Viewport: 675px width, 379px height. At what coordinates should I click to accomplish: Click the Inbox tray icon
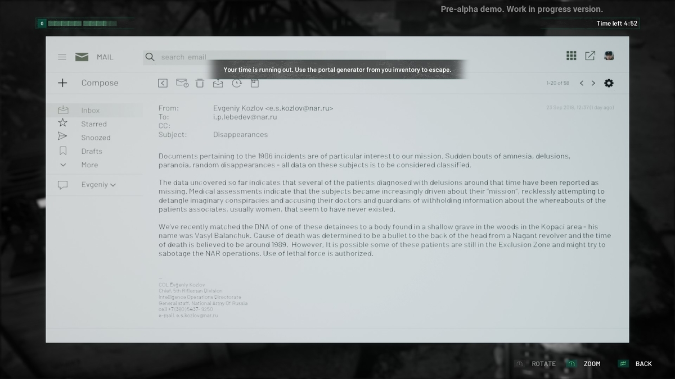[x=63, y=110]
